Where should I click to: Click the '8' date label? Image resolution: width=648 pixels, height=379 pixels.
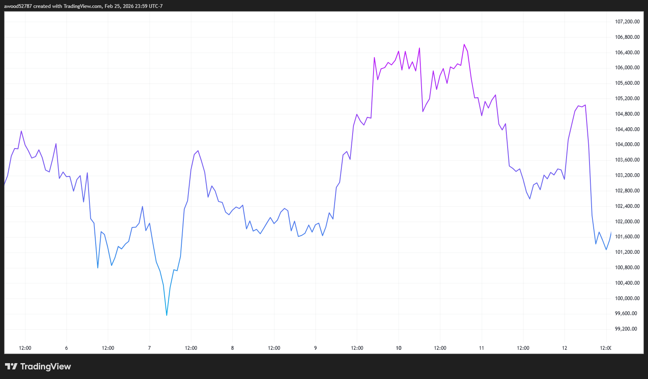tap(232, 348)
